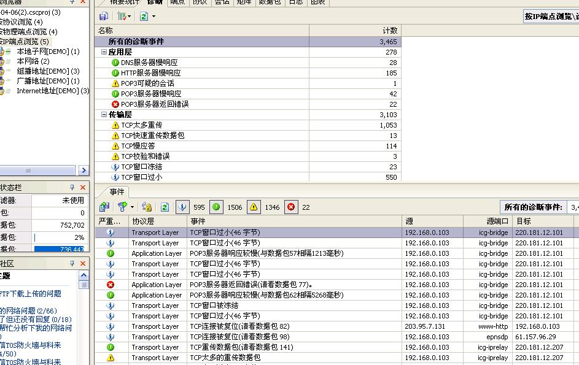Click the save icon in diagnosis toolbar
This screenshot has height=365, width=579.
pyautogui.click(x=104, y=17)
